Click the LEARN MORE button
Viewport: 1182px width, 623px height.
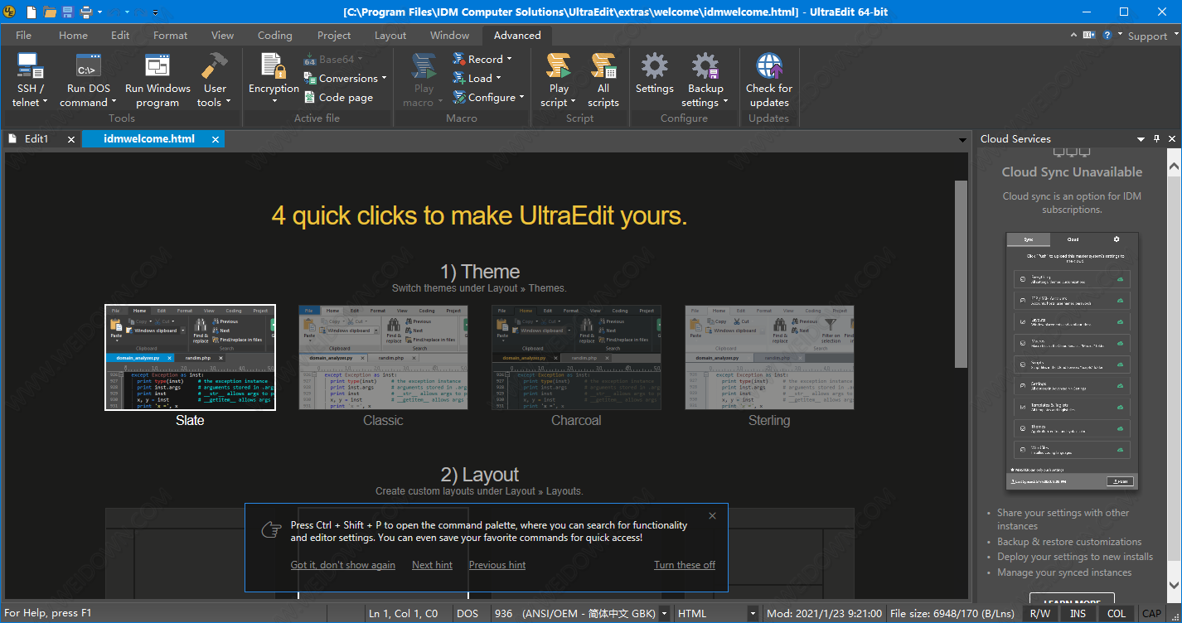point(1072,600)
